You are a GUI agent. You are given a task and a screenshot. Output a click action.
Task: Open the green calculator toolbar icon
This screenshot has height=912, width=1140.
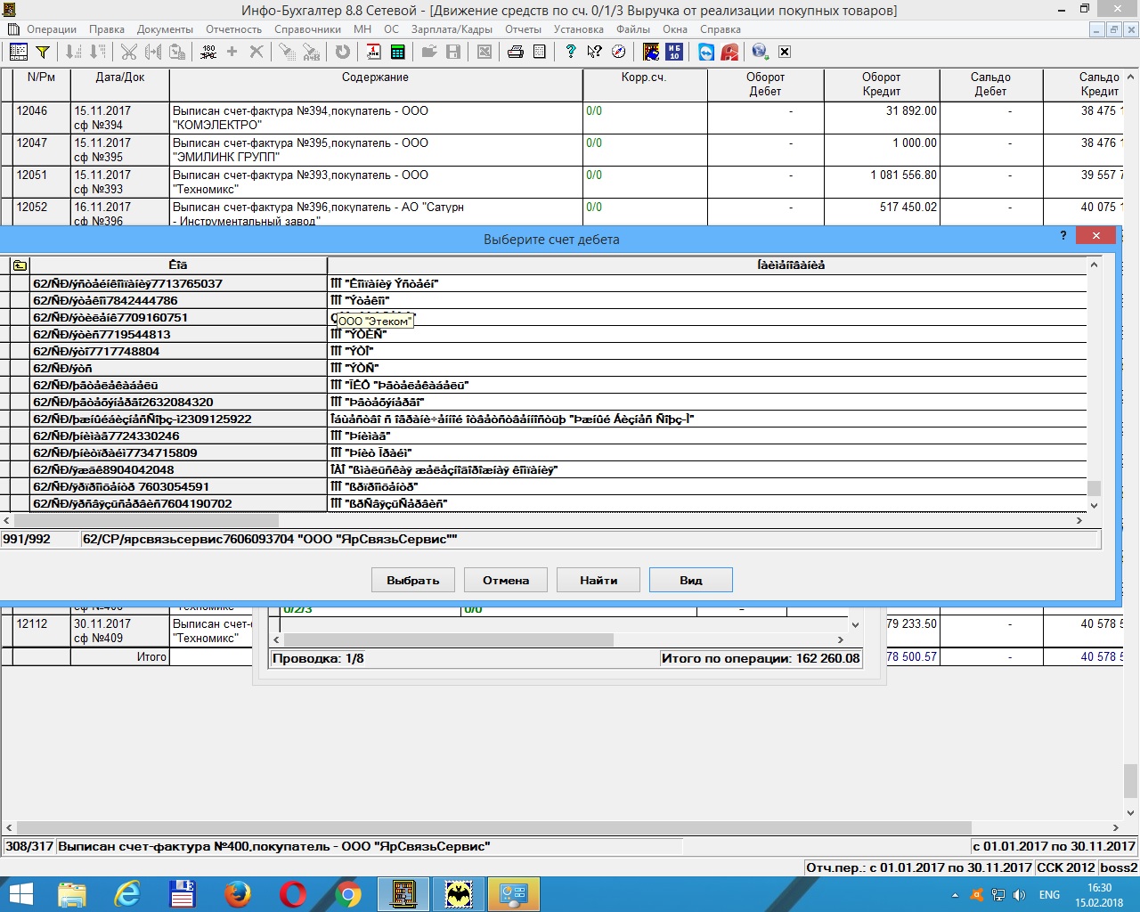[397, 52]
